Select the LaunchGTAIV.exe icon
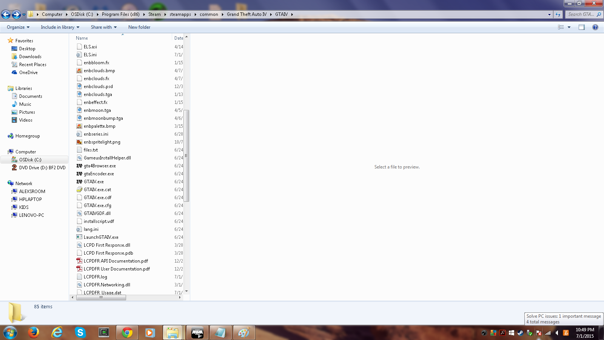604x340 pixels. pyautogui.click(x=79, y=237)
